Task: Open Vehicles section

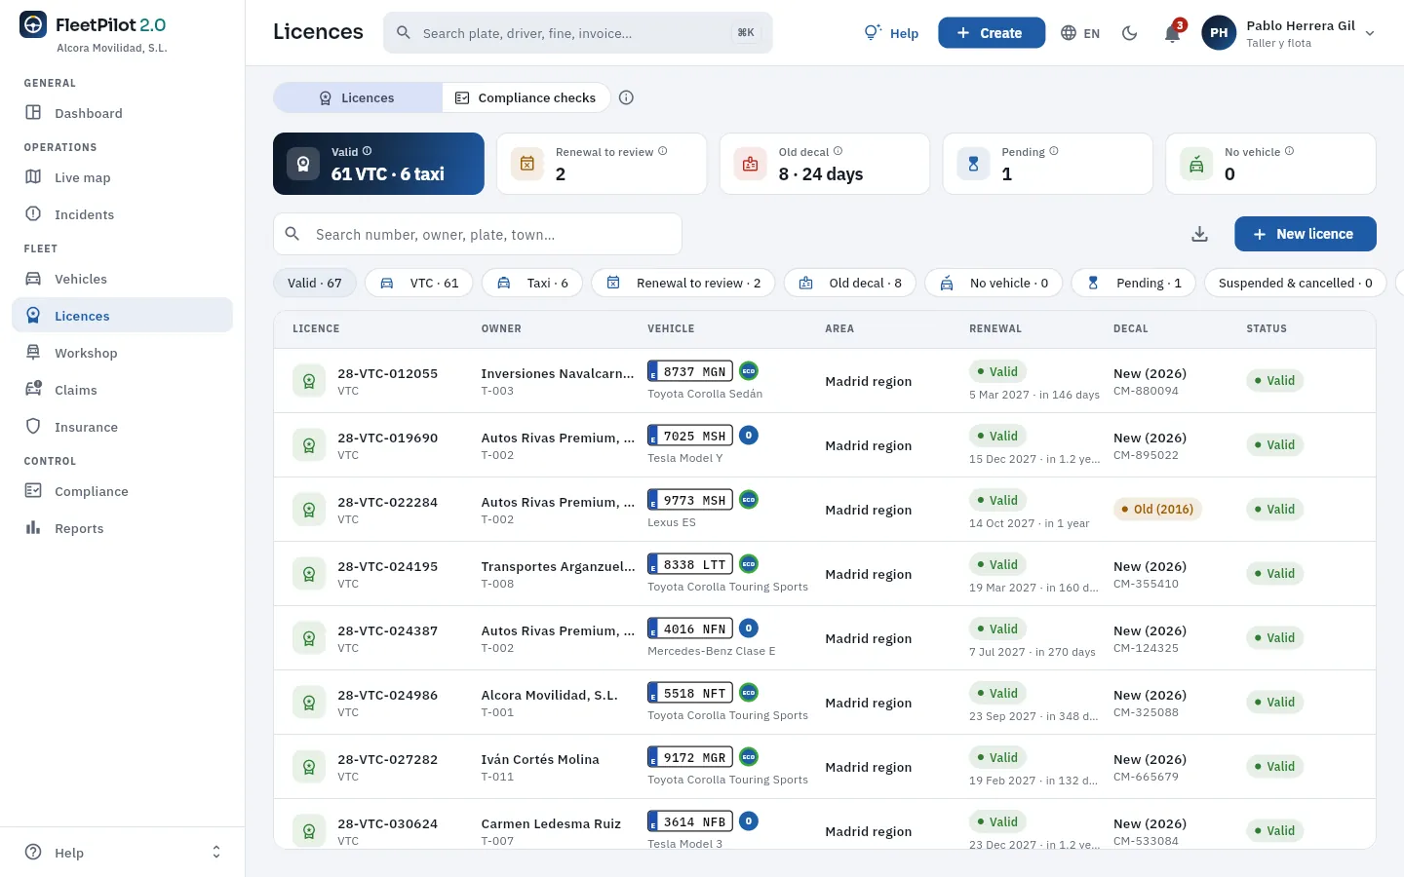Action: (x=122, y=279)
